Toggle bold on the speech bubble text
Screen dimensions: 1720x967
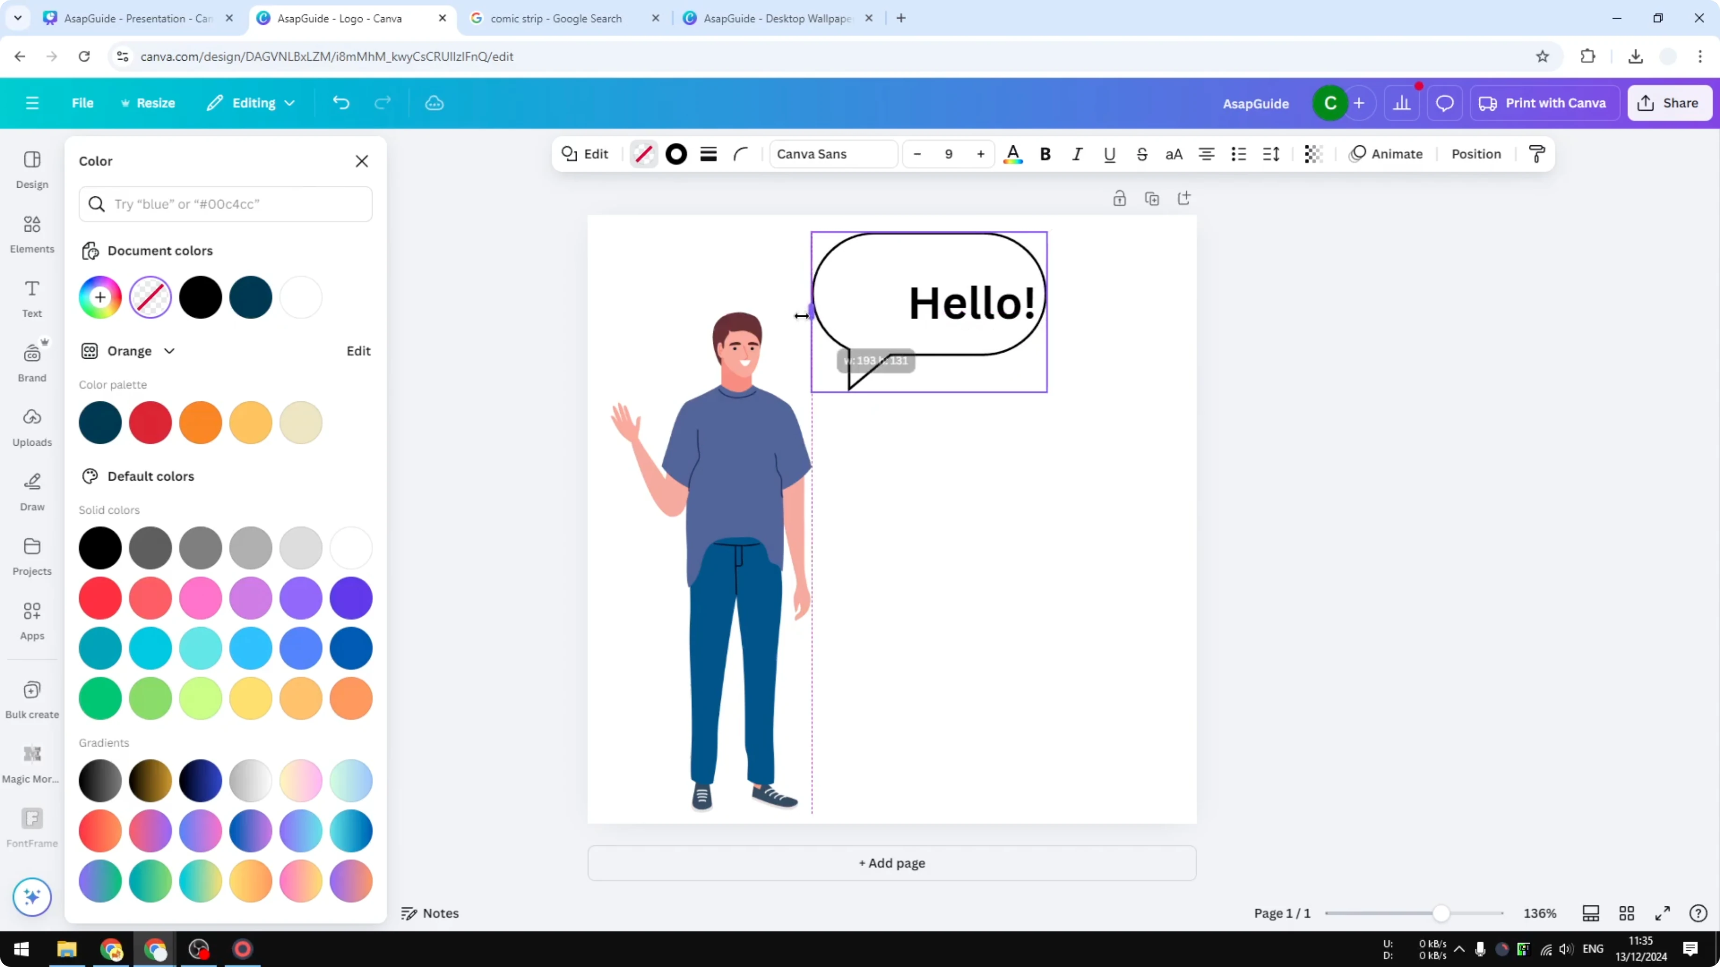(1045, 154)
